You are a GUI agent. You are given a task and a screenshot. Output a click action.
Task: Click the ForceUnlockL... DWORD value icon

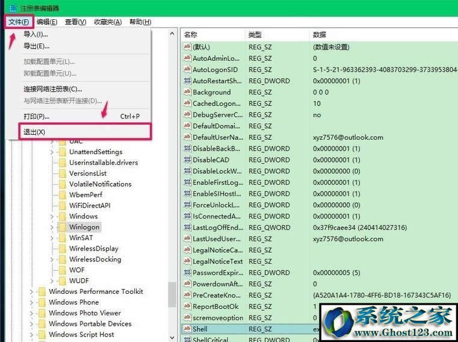click(x=187, y=205)
